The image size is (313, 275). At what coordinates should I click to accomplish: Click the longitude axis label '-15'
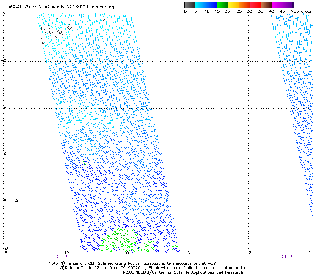(x=4, y=253)
